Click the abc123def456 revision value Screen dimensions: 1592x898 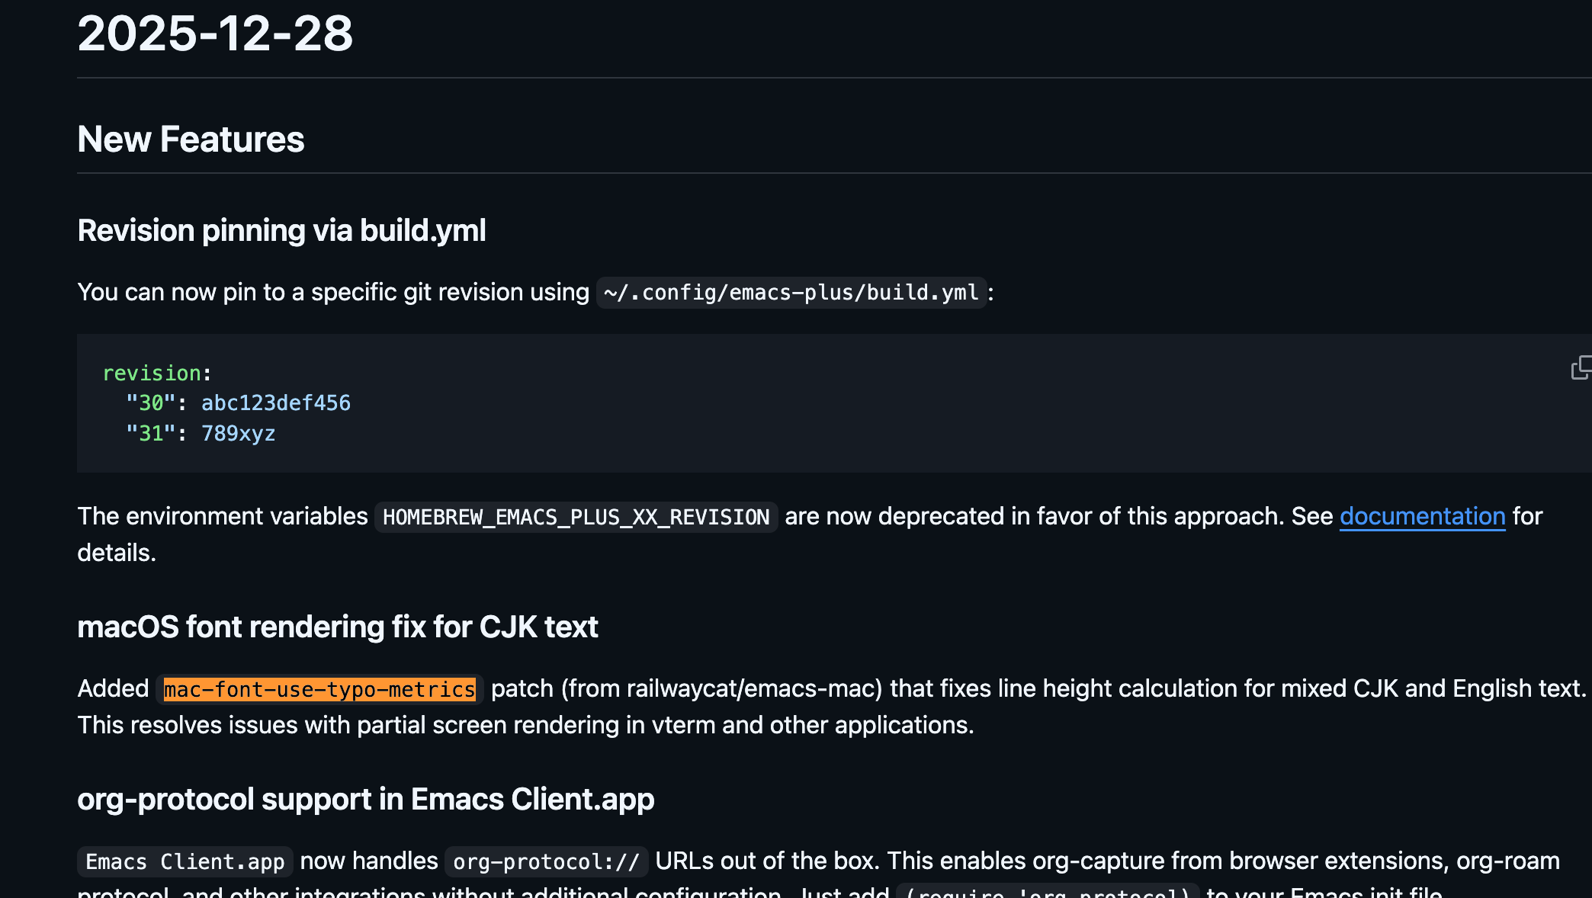275,403
